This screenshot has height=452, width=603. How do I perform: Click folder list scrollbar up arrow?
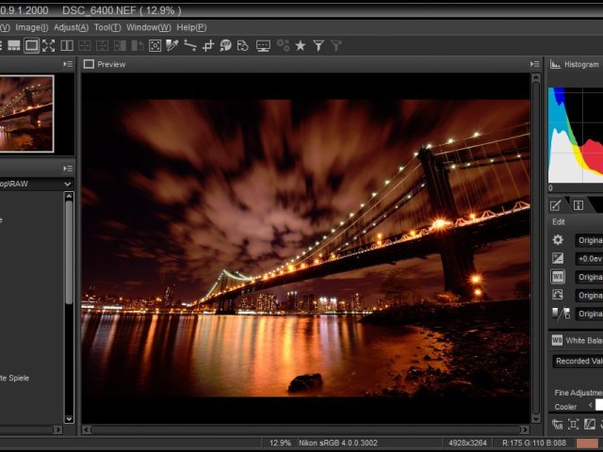[x=69, y=197]
